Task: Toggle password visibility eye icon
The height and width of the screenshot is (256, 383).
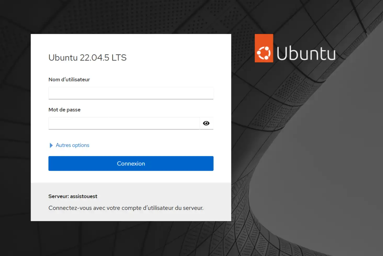Action: pyautogui.click(x=206, y=123)
